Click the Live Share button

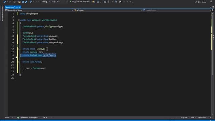[201, 2]
